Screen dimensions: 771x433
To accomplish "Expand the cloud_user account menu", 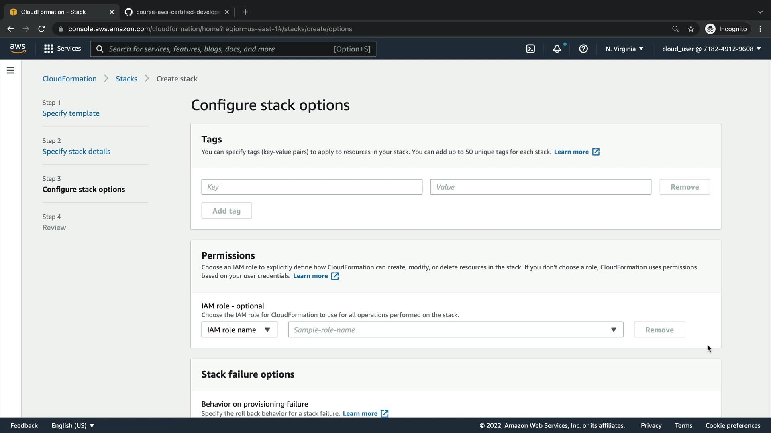I will (x=711, y=49).
